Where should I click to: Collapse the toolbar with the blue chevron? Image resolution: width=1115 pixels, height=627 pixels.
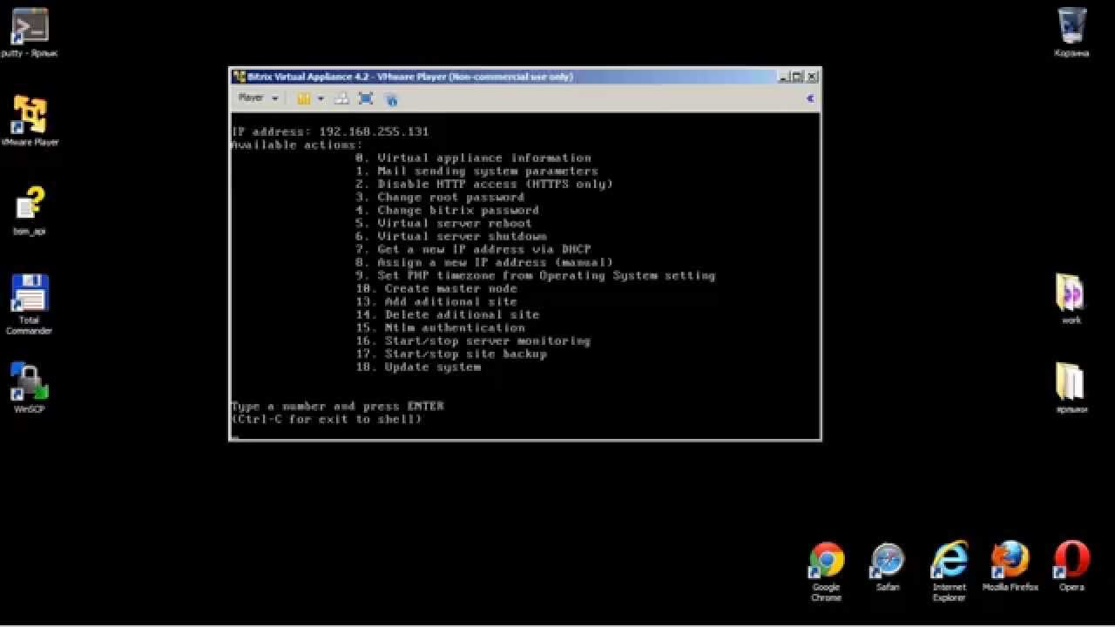pos(809,98)
